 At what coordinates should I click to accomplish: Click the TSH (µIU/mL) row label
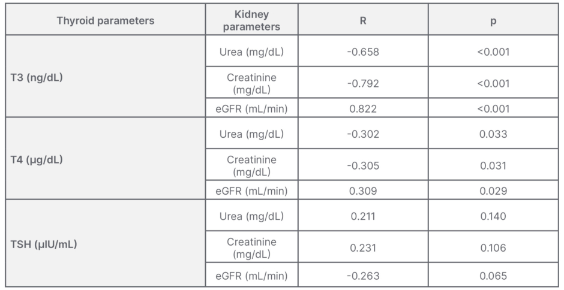click(43, 244)
